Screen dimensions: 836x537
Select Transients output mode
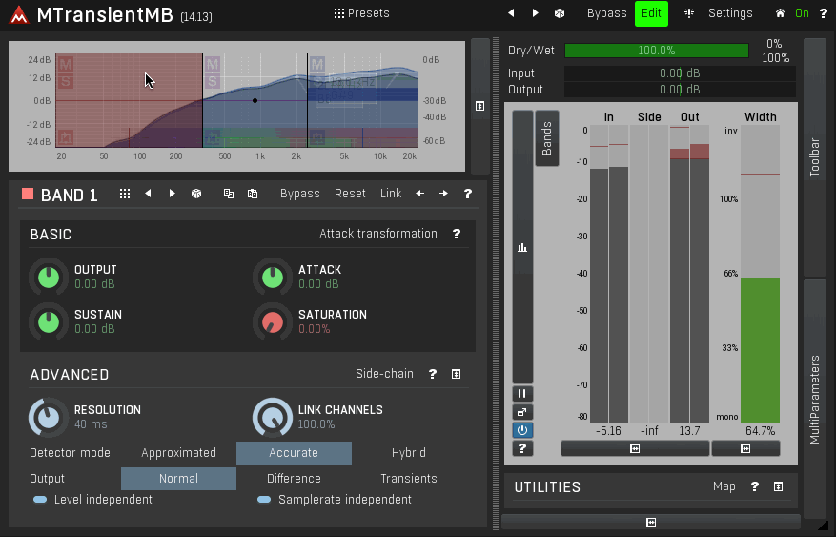(x=409, y=479)
